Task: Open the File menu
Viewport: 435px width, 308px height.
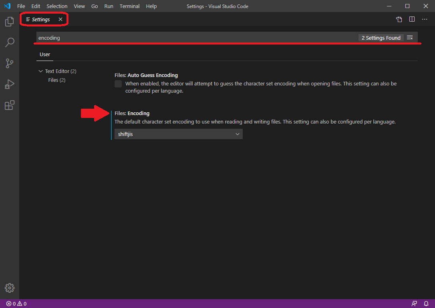Action: click(21, 6)
